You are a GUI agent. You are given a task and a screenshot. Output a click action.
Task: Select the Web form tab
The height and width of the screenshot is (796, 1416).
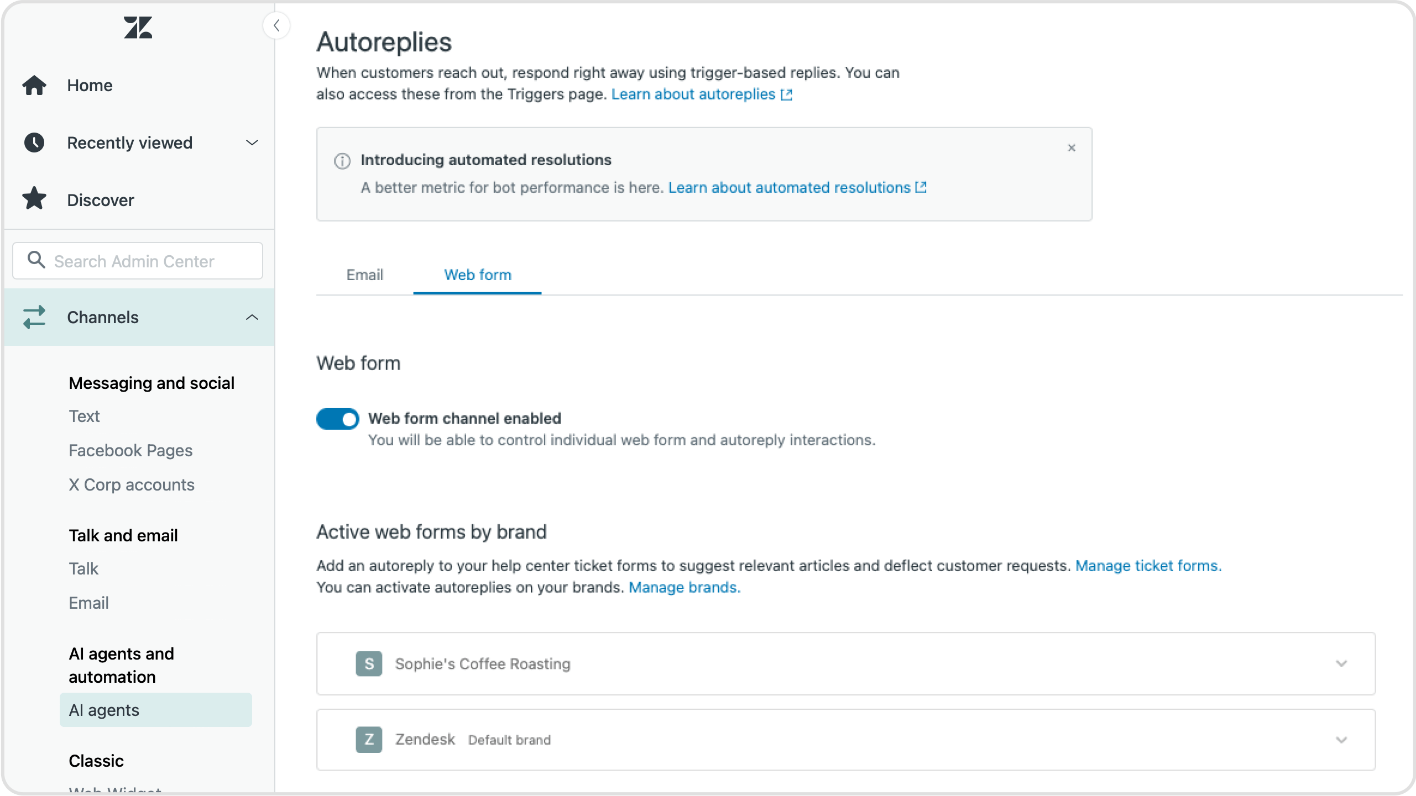point(477,275)
